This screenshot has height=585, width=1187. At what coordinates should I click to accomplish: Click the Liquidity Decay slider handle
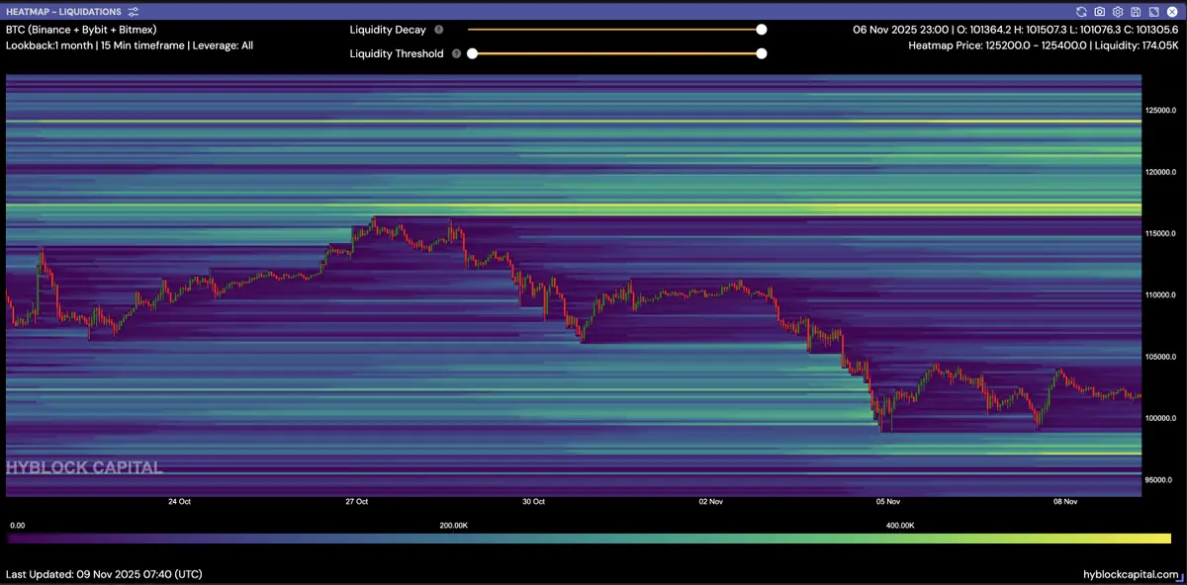coord(761,30)
